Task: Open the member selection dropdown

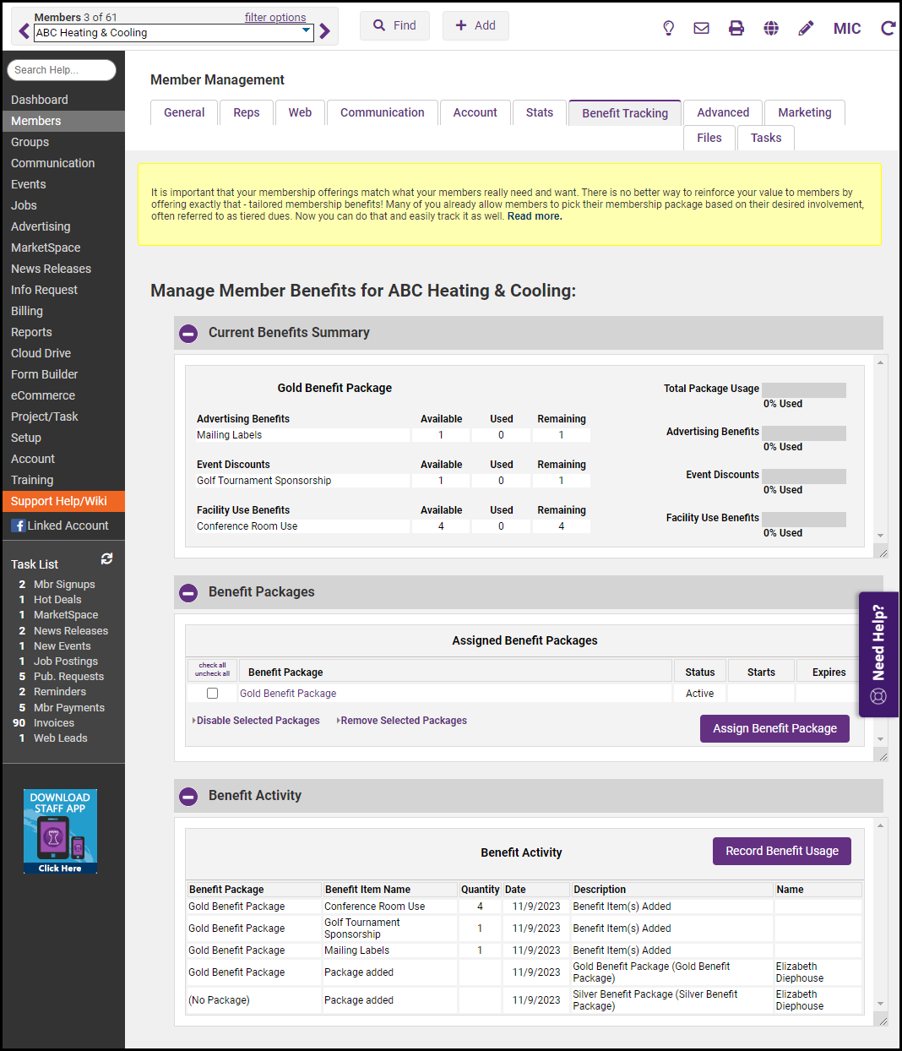Action: [x=306, y=32]
